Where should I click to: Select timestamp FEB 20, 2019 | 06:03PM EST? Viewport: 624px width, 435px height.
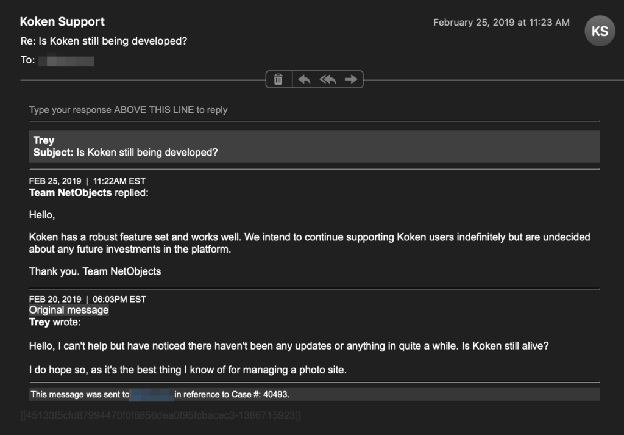point(88,299)
